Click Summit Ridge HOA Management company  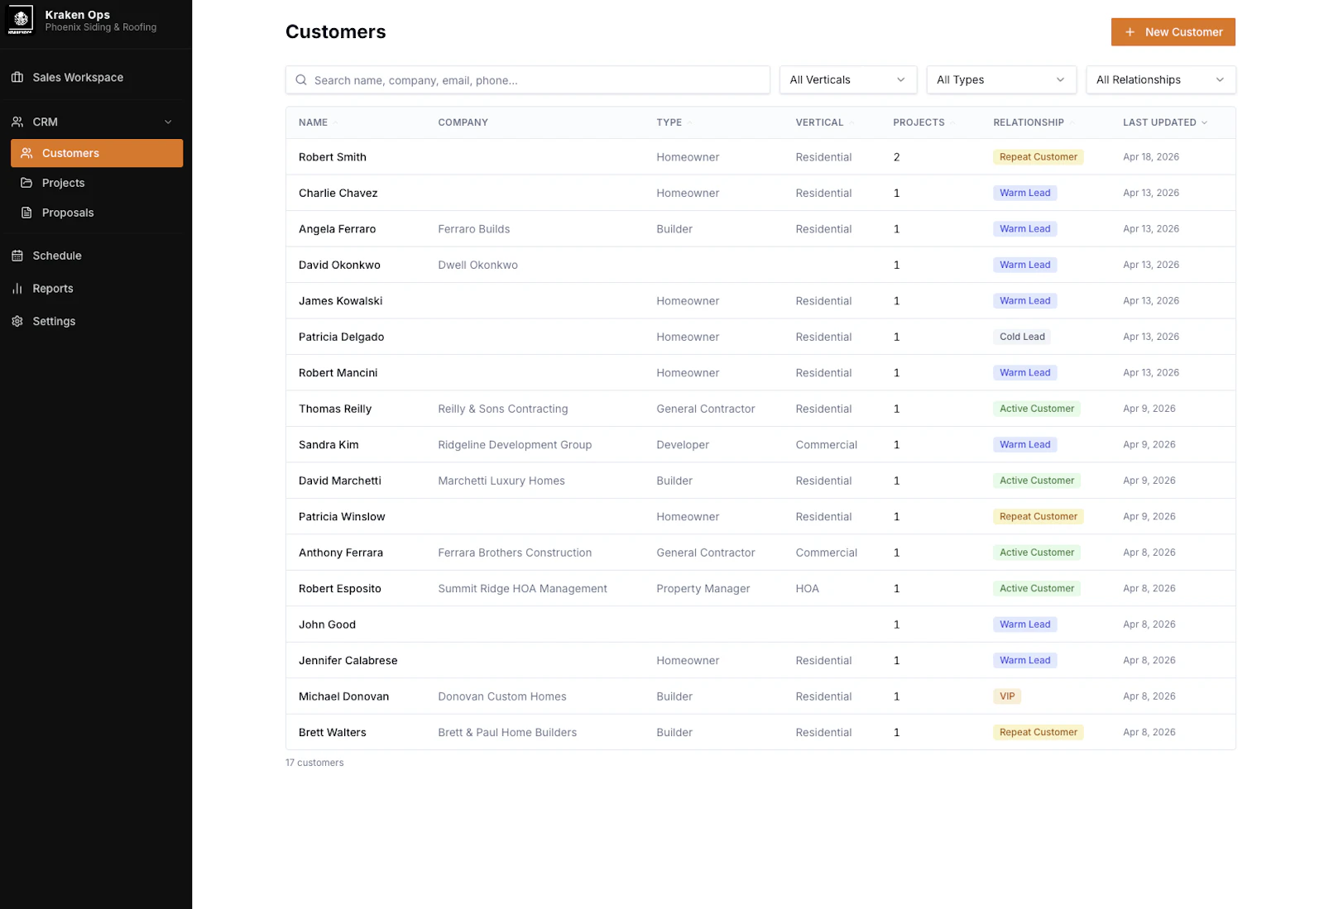[522, 589]
